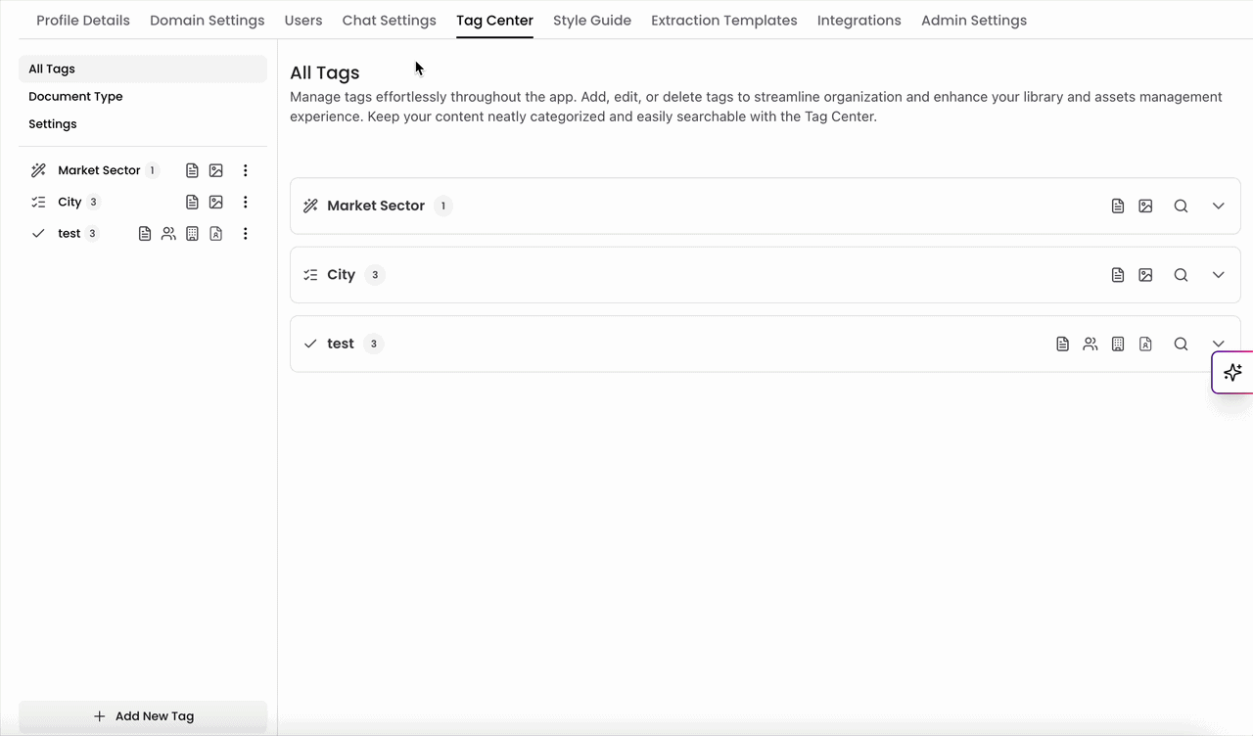Open the three-dot menu for test tag
Viewport: 1253px width, 736px height.
[x=245, y=233]
